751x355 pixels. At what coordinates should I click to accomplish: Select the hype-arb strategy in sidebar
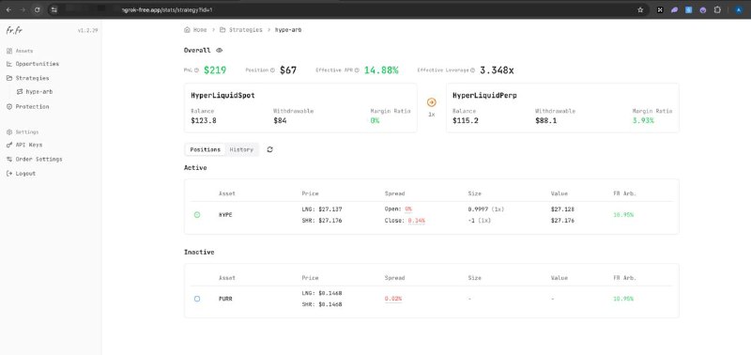38,91
